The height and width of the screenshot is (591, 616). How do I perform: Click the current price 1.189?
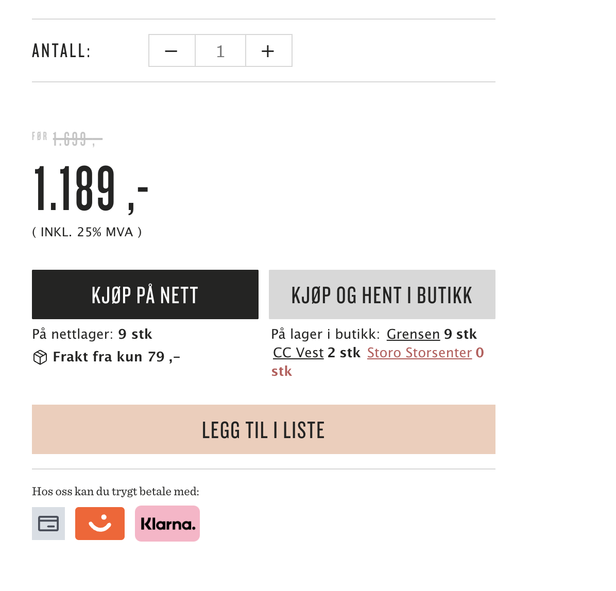pyautogui.click(x=91, y=188)
